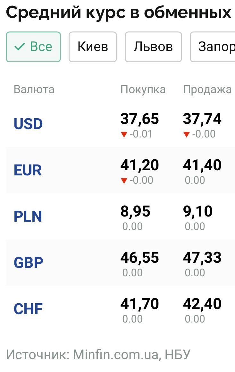This screenshot has width=235, height=372.
Task: Click the green checkmark on Все
Action: click(x=20, y=47)
